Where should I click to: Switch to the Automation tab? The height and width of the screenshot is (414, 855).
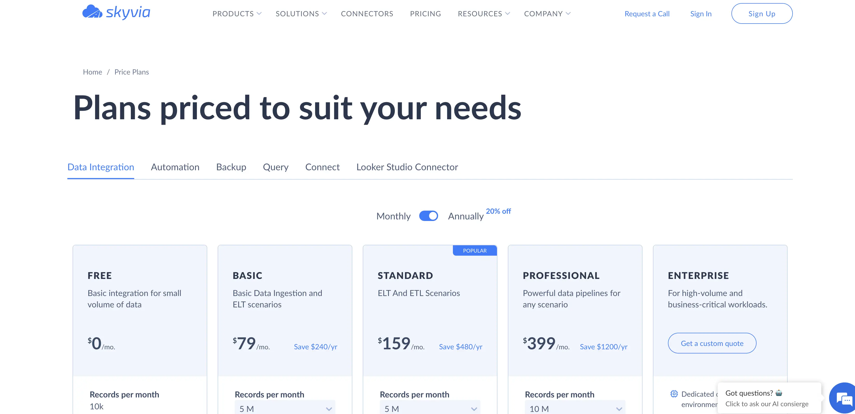(175, 167)
